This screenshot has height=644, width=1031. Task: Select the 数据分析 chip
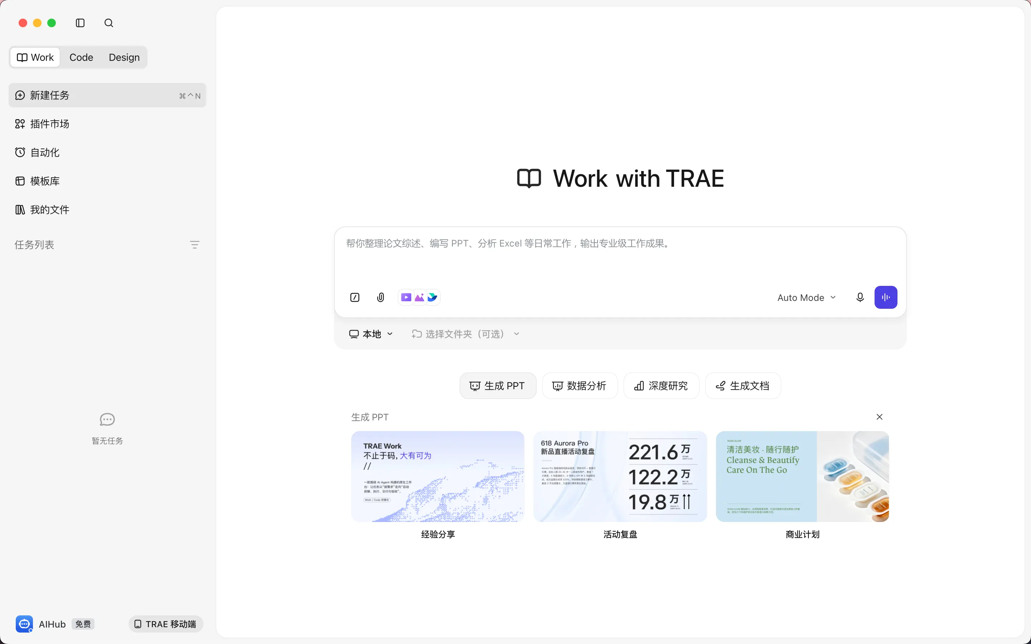point(580,386)
